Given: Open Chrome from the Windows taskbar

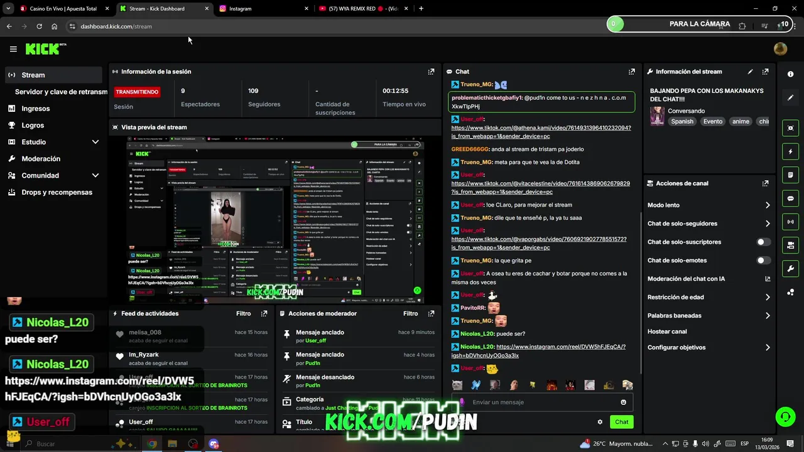Looking at the screenshot, I should (152, 444).
